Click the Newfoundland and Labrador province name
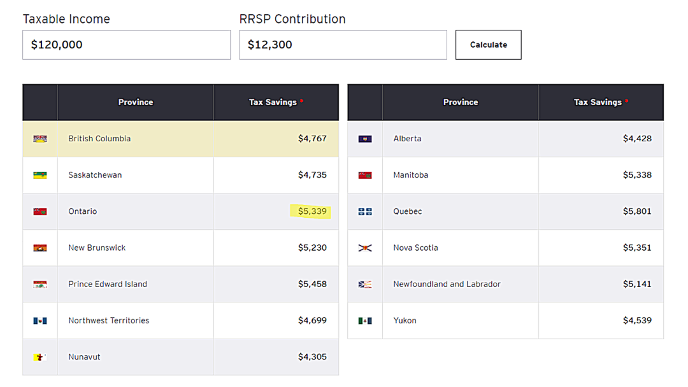Viewport: 688px width, 387px height. pyautogui.click(x=447, y=285)
